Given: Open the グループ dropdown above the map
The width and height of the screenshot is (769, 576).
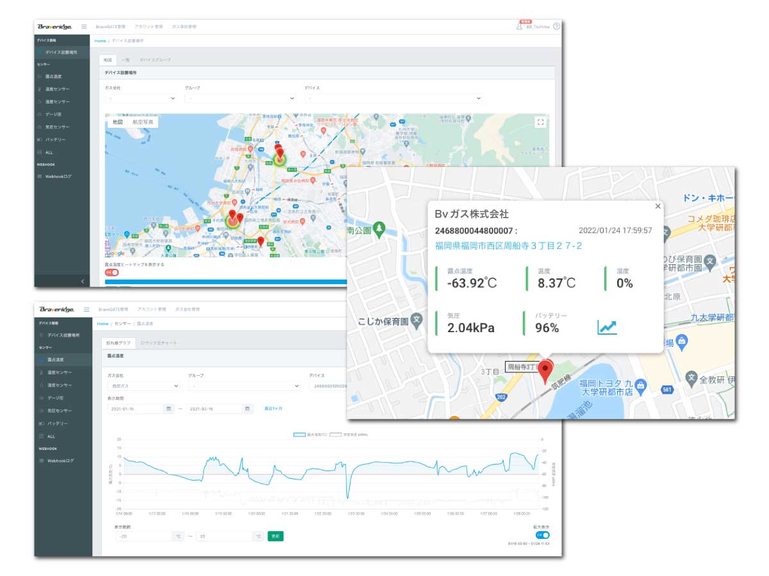Looking at the screenshot, I should pos(240,99).
